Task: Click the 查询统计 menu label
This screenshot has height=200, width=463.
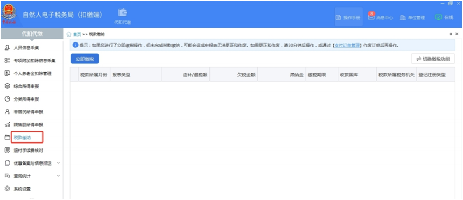Action: [x=22, y=176]
